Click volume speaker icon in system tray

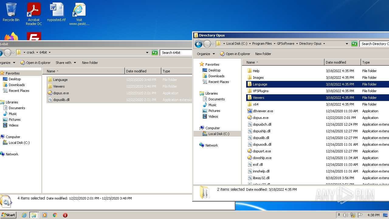(346, 215)
